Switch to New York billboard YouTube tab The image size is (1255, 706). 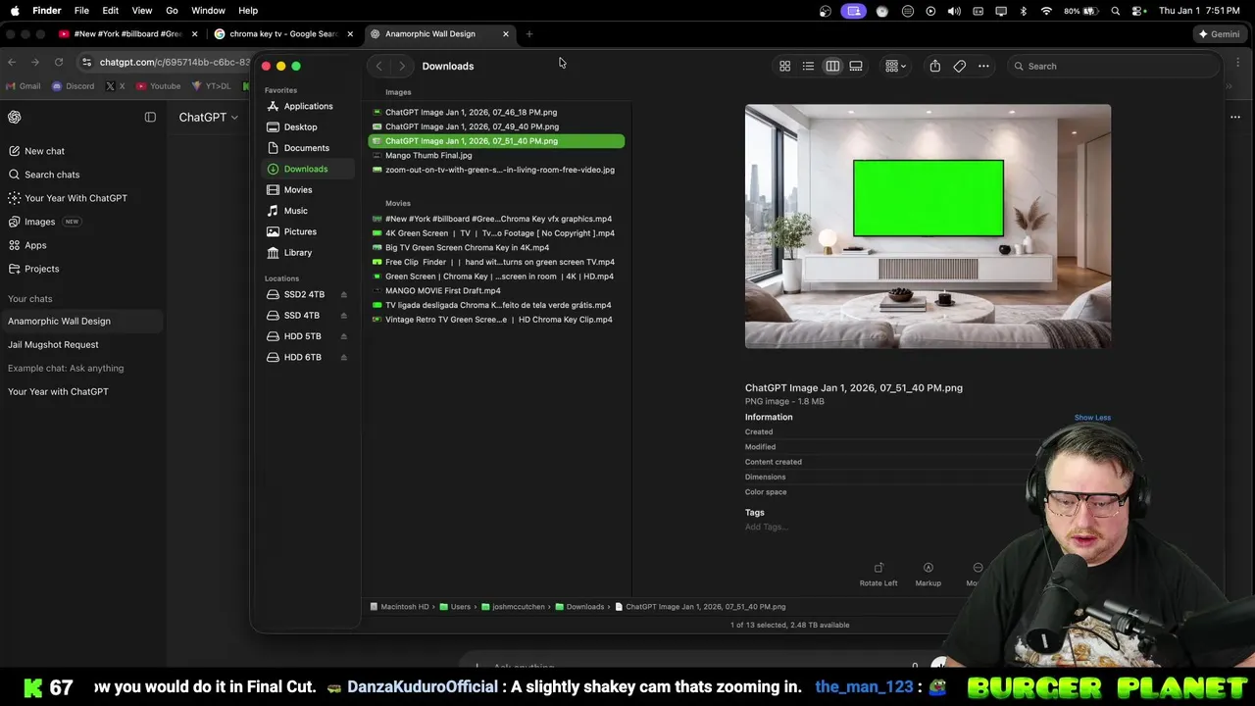pos(125,33)
